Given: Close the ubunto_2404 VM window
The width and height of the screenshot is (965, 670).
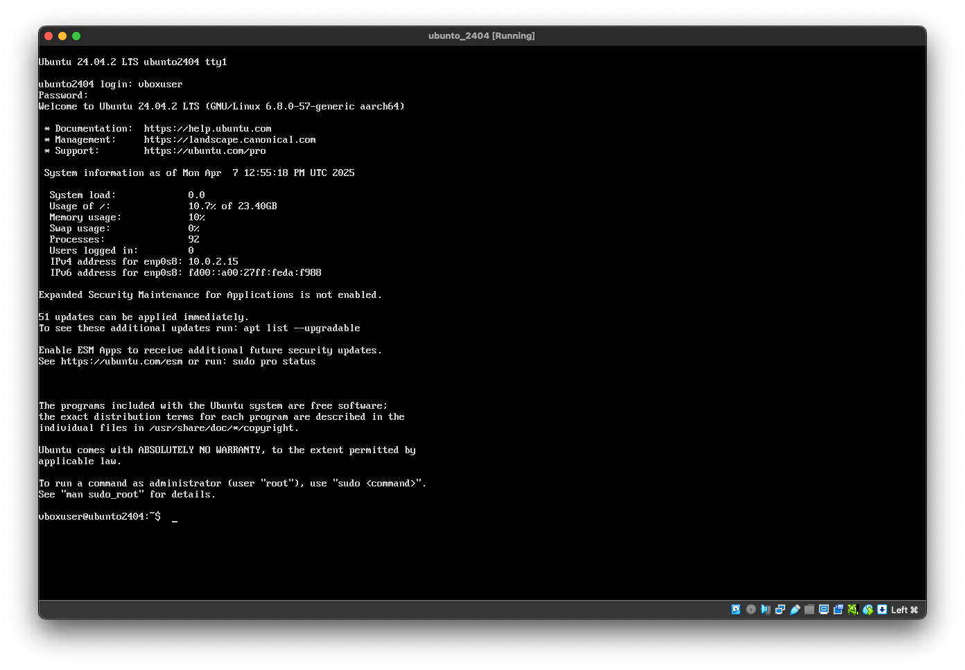Looking at the screenshot, I should (49, 36).
